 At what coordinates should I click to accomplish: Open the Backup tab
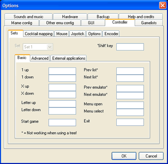coord(103,16)
